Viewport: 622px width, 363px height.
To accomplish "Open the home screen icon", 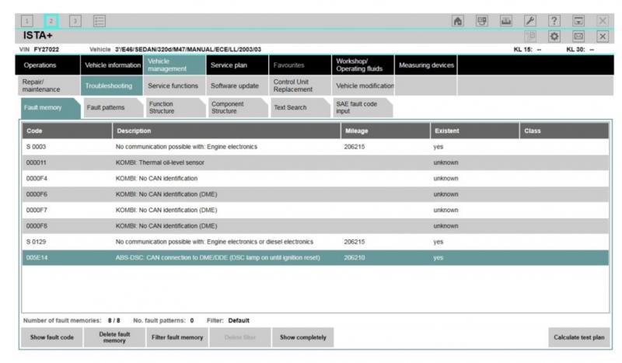I will point(458,21).
